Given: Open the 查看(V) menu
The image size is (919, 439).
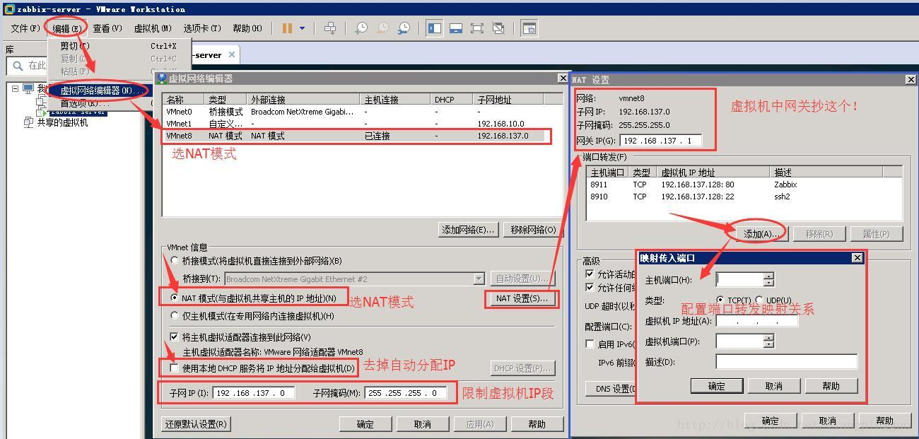Looking at the screenshot, I should pyautogui.click(x=107, y=28).
